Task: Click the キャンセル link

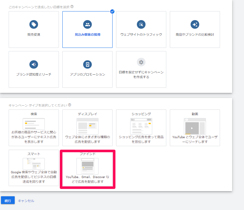Action: (26, 201)
